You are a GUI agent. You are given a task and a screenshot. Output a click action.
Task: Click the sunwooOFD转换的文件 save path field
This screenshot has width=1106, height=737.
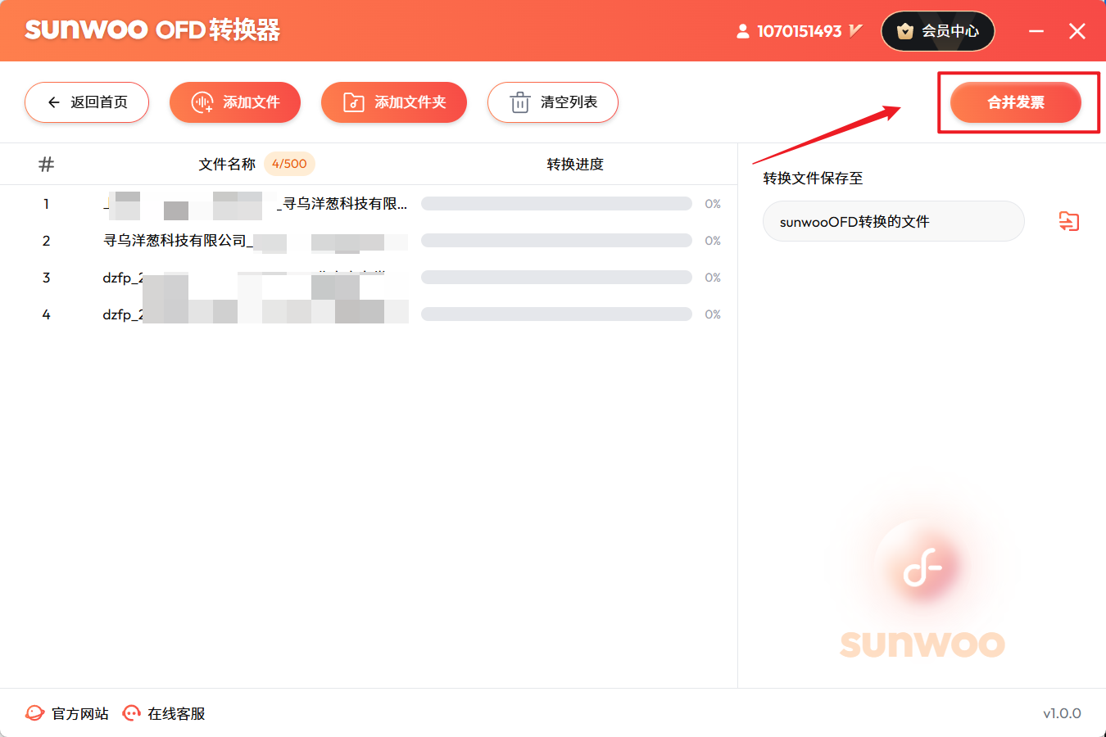894,221
